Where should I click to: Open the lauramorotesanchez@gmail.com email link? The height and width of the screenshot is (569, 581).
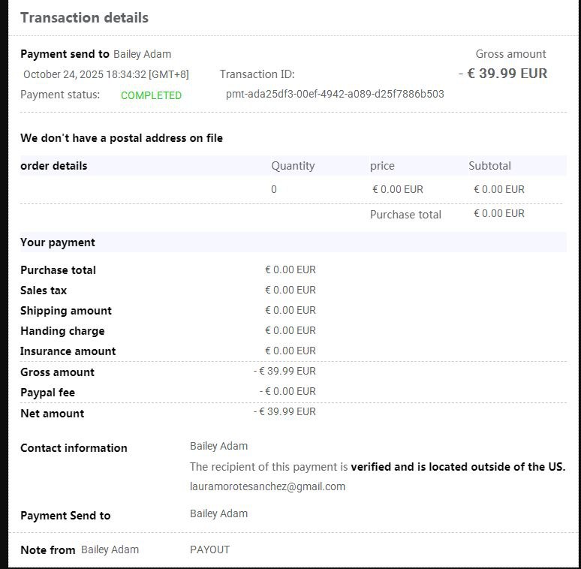pyautogui.click(x=267, y=486)
